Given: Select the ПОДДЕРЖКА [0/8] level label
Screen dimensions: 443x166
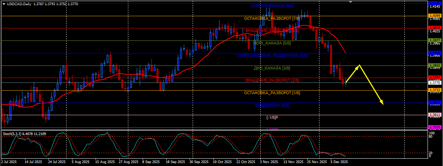Looking at the screenshot, I should click(272, 105).
